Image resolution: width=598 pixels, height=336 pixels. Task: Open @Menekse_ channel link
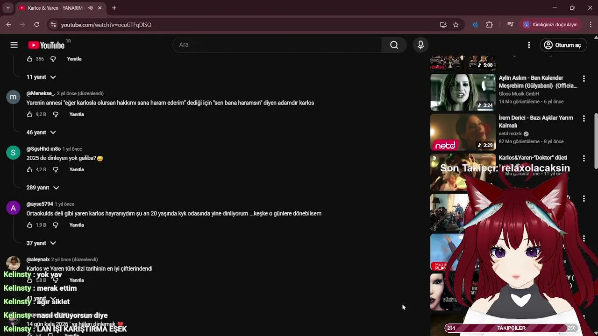tap(41, 93)
